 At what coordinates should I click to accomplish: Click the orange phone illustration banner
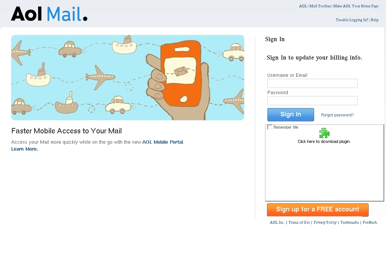click(x=128, y=78)
